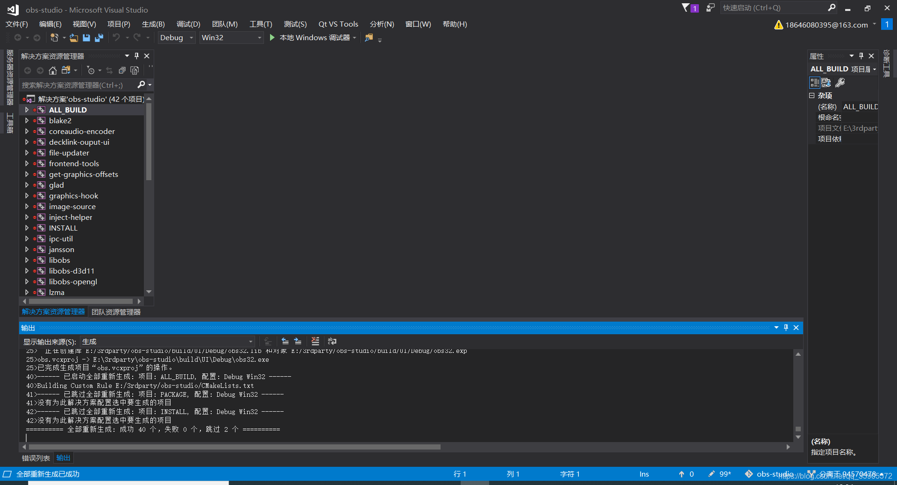897x485 pixels.
Task: Switch to the 团队资源管理器 tab
Action: (116, 312)
